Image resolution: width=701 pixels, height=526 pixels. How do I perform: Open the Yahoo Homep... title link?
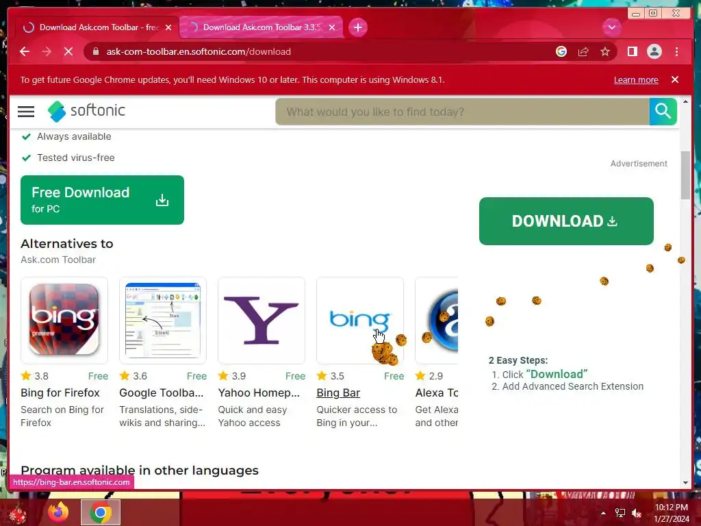pos(259,392)
